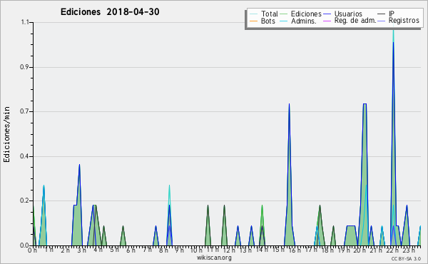The image size is (428, 264).
Task: Click the chart title 'Ediciones 2018-04-30'
Action: coord(110,12)
